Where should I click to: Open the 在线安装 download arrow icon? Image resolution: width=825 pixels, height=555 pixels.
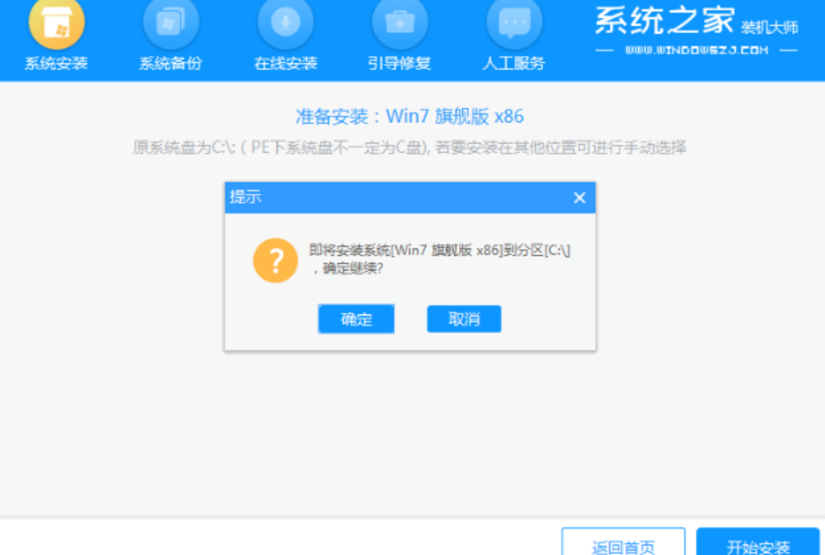click(285, 23)
